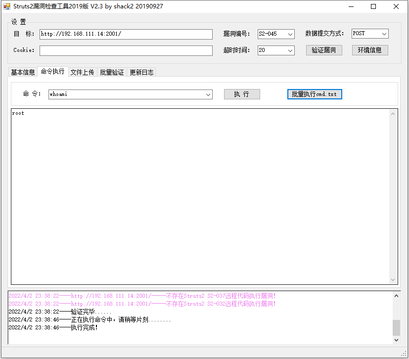Screen dimensions: 409x359
Task: Click the output pane scroll-down arrow
Action: (393, 280)
